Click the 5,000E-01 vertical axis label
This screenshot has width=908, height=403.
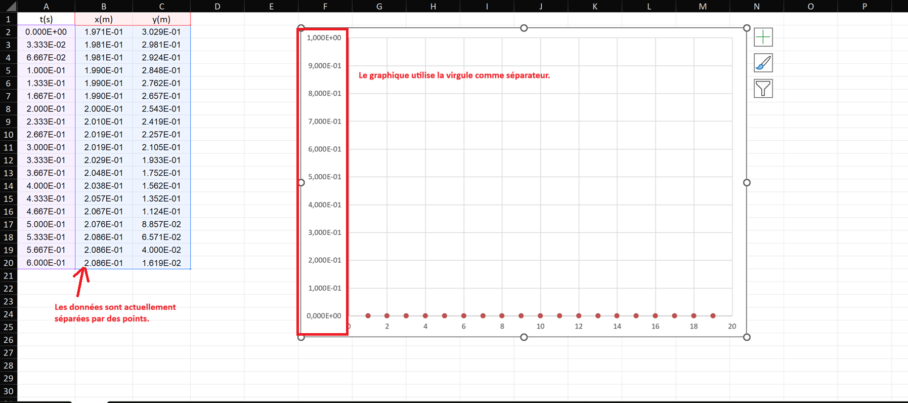[x=325, y=177]
